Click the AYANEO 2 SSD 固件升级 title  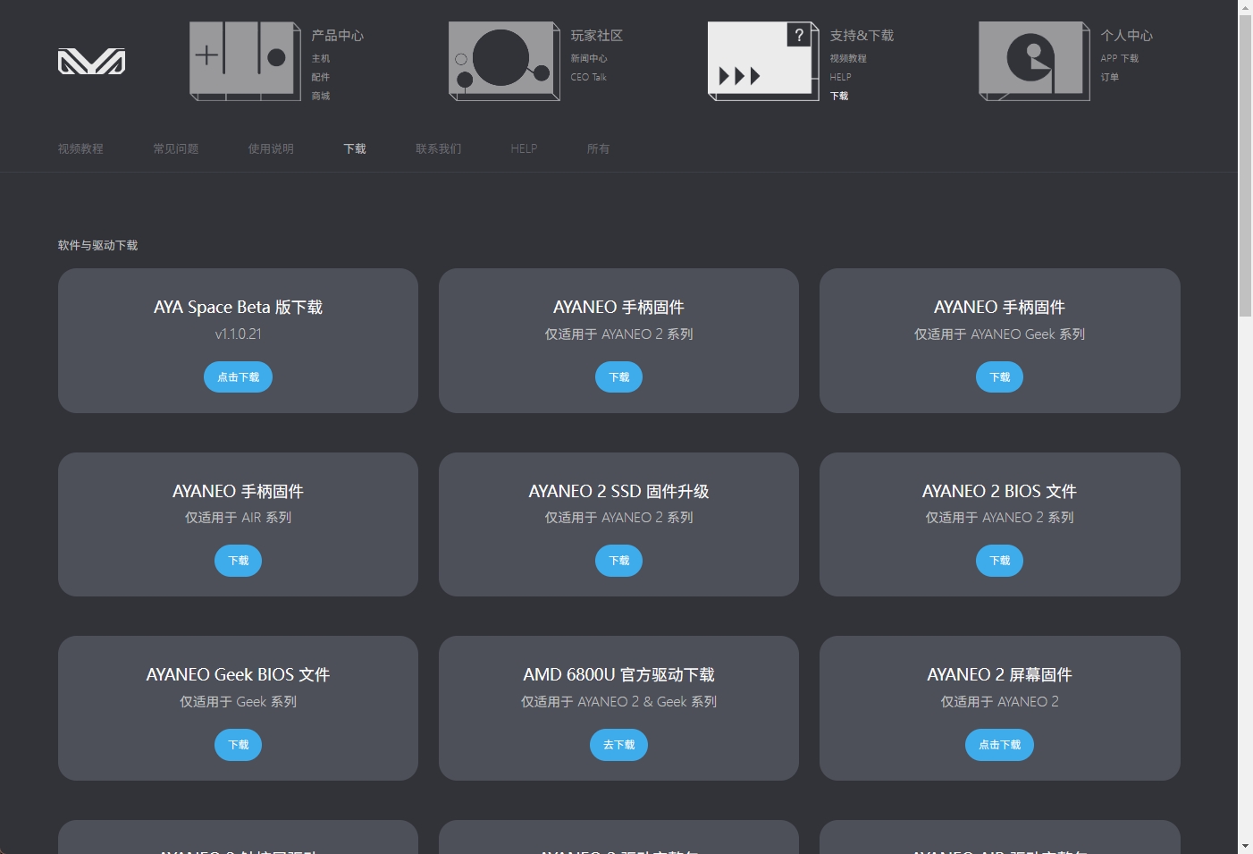pyautogui.click(x=618, y=491)
